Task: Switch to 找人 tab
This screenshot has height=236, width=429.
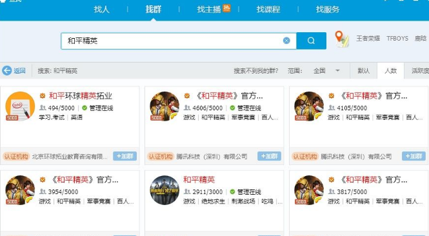Action: [101, 10]
